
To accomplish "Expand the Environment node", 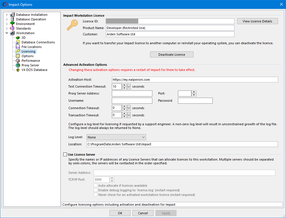I will click(7, 24).
